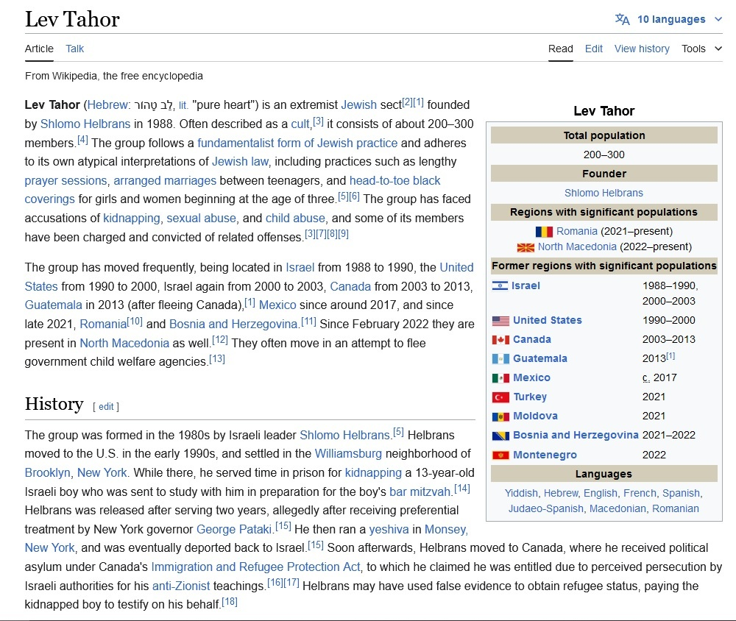Click the Bosnia and Herzegovina link in article text
Image resolution: width=736 pixels, height=621 pixels.
coord(233,324)
